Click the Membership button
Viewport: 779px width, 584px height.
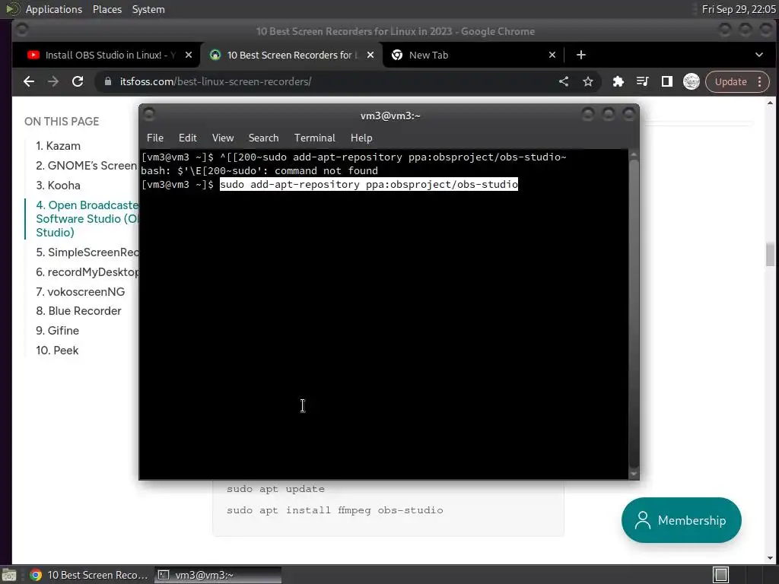coord(681,520)
